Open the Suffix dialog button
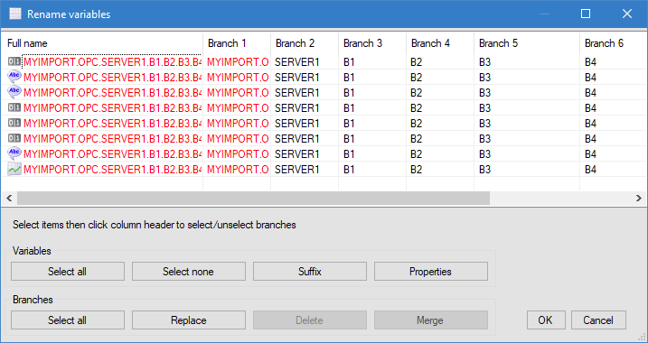 [x=309, y=272]
